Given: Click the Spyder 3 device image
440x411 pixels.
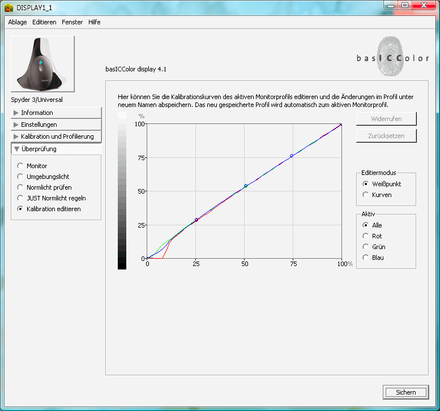Looking at the screenshot, I should click(43, 64).
